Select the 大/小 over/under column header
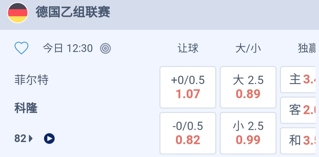This screenshot has height=157, width=319. [x=248, y=48]
